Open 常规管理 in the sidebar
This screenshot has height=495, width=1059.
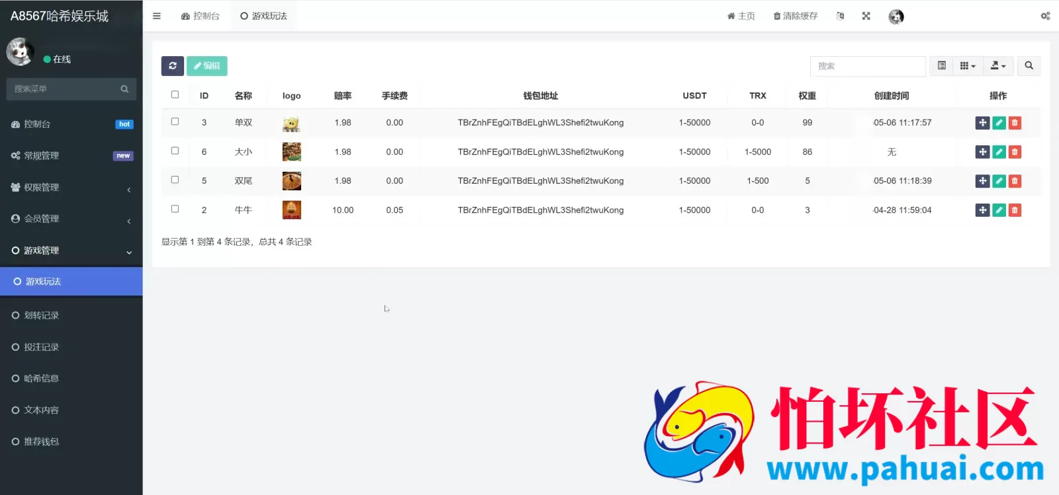pos(71,156)
